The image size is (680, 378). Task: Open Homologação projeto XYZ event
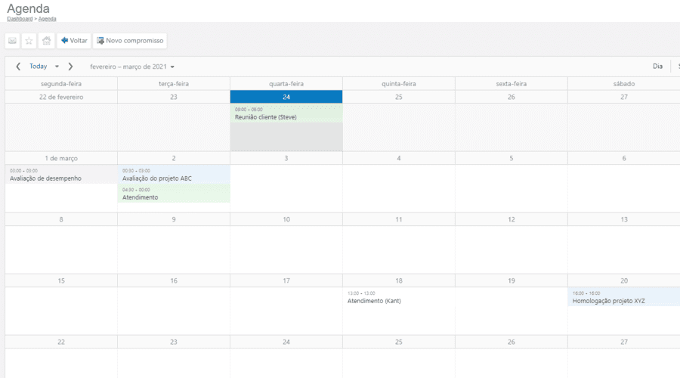click(x=623, y=297)
